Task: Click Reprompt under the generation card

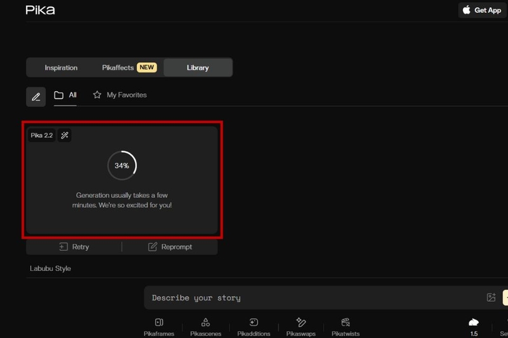Action: [x=170, y=247]
